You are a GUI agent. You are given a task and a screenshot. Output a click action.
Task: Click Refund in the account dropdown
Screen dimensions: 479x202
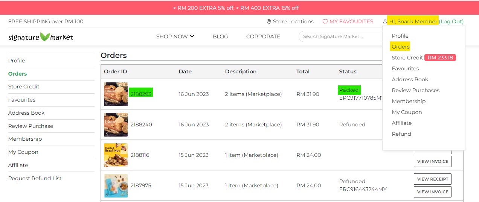click(401, 134)
